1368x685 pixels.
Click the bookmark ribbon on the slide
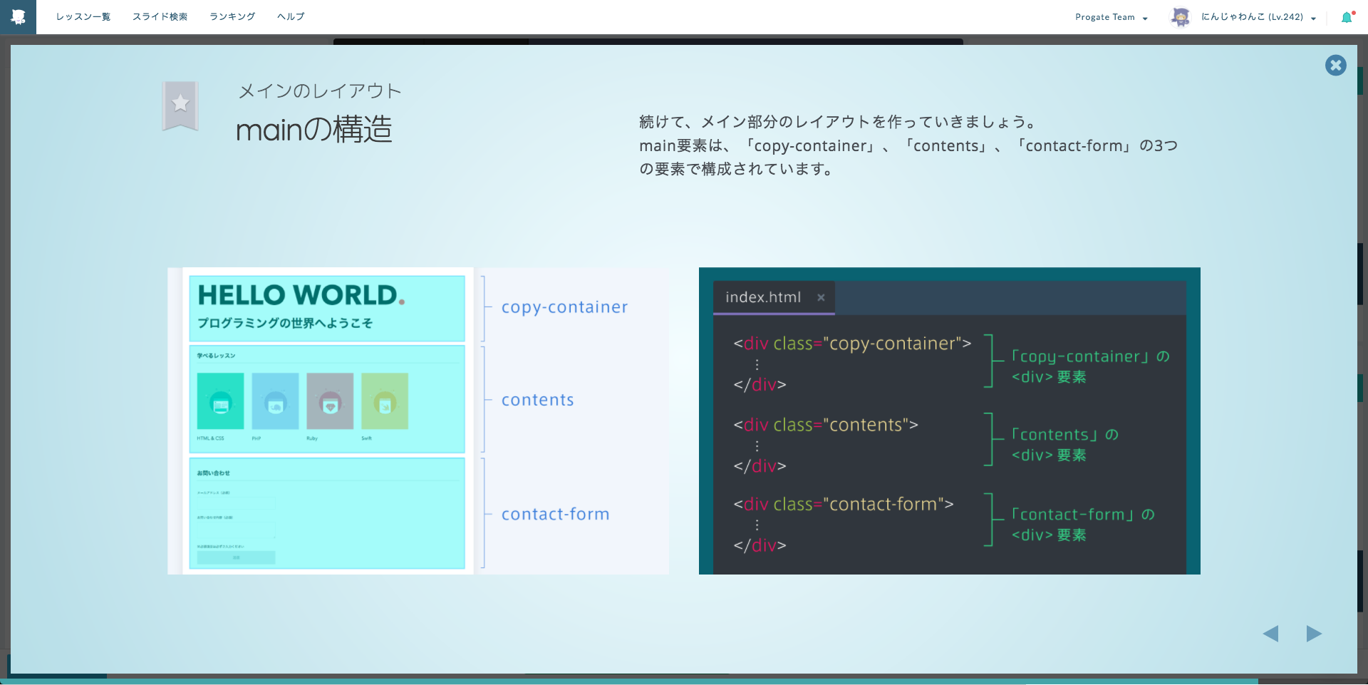[x=180, y=105]
